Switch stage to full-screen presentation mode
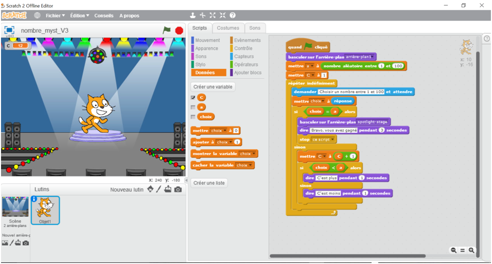 point(9,30)
